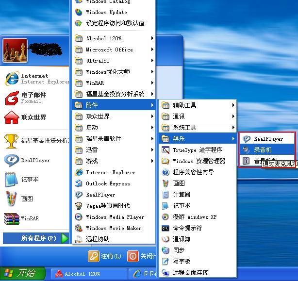
Task: Click the Windows Media Player icon
Action: click(x=78, y=217)
